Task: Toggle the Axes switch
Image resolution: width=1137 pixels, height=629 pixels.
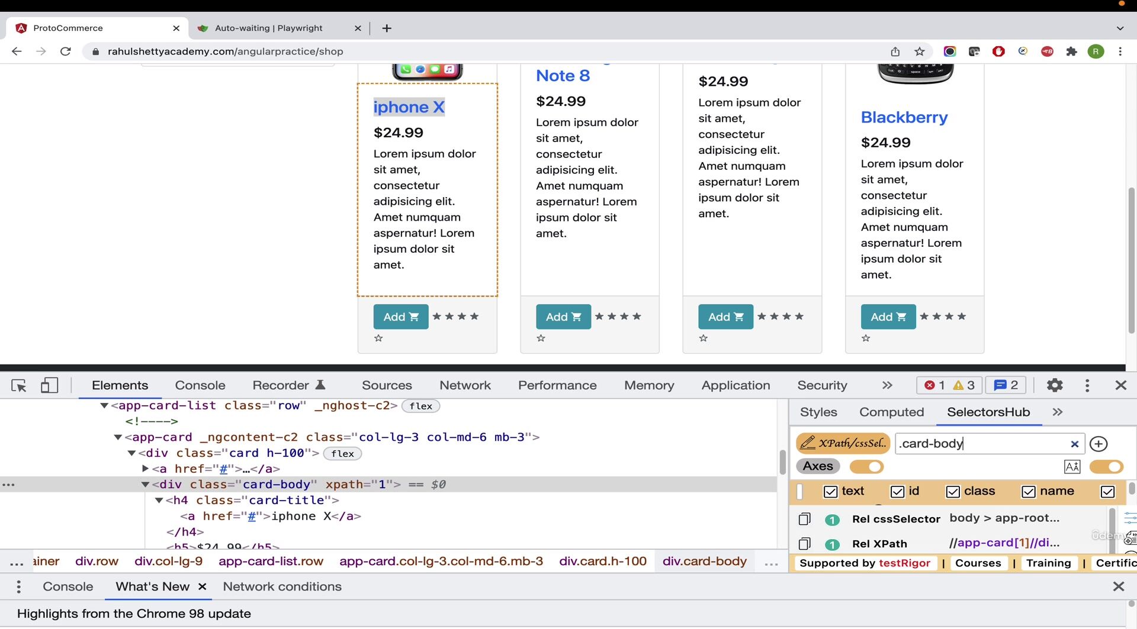Action: coord(866,467)
